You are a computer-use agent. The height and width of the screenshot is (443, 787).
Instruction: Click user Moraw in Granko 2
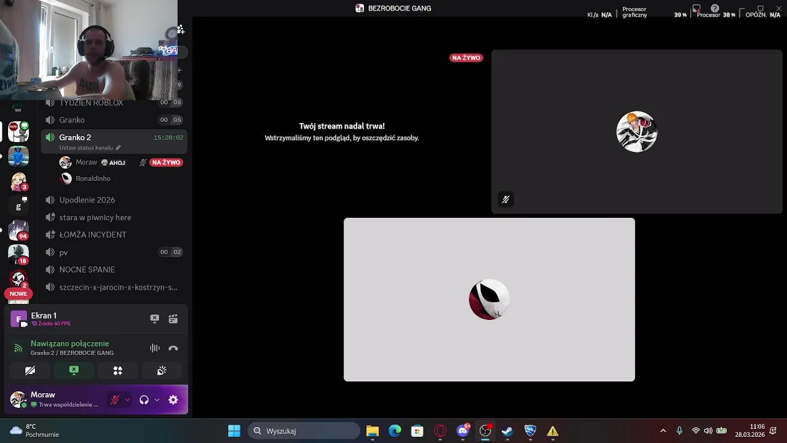(x=86, y=162)
